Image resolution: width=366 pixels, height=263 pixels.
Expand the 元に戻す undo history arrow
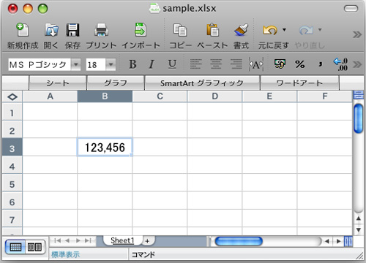point(284,30)
